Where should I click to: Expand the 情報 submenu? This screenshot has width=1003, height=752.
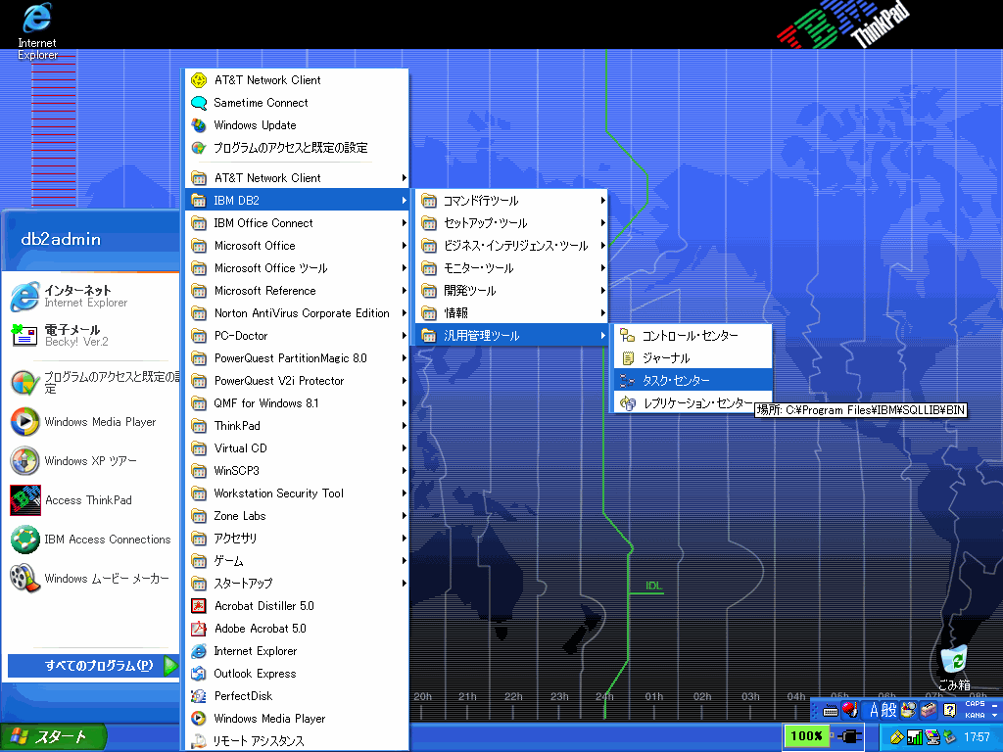(511, 312)
